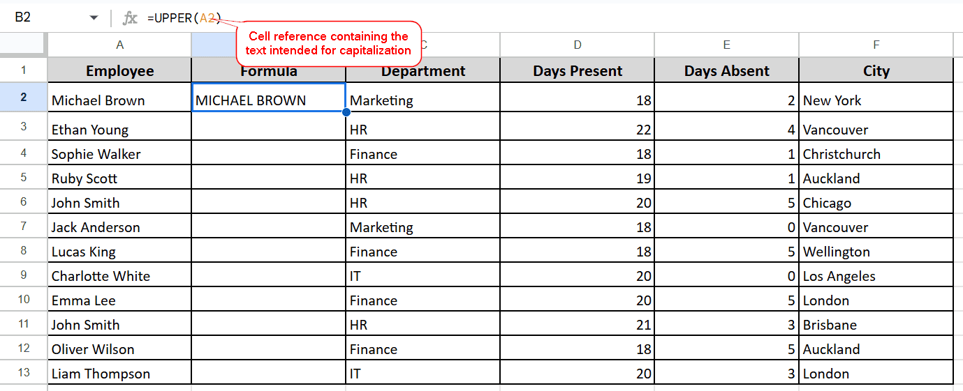
Task: Select row 2 header
Action: click(x=24, y=98)
